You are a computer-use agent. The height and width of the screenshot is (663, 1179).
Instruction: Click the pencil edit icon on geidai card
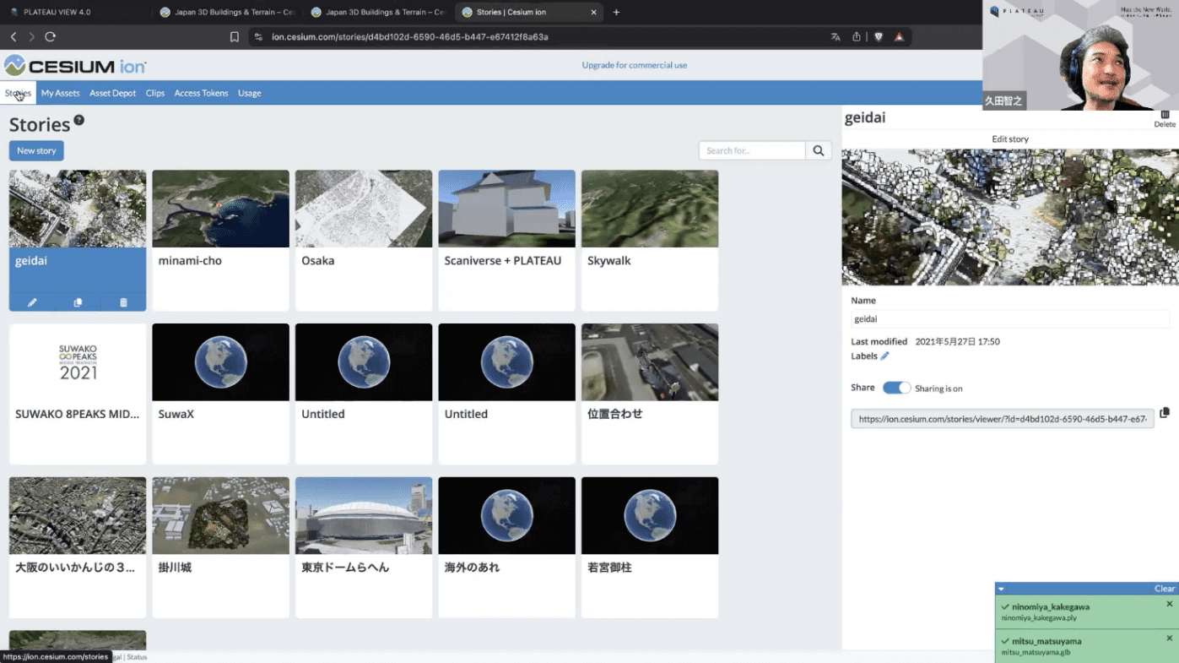(x=32, y=302)
